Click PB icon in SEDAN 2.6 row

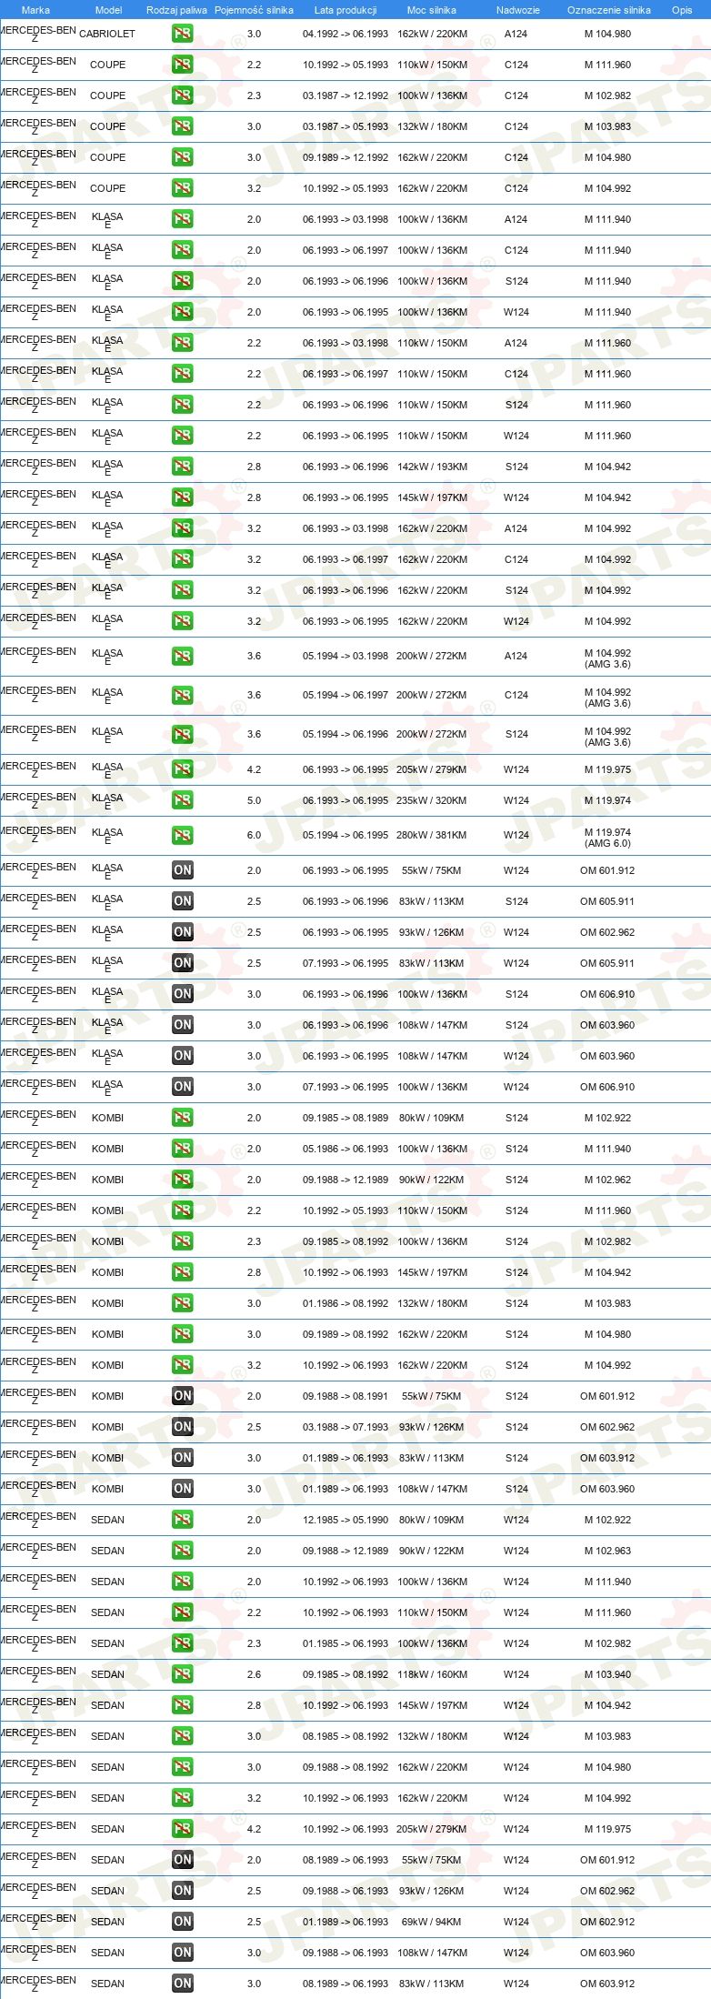(182, 1674)
